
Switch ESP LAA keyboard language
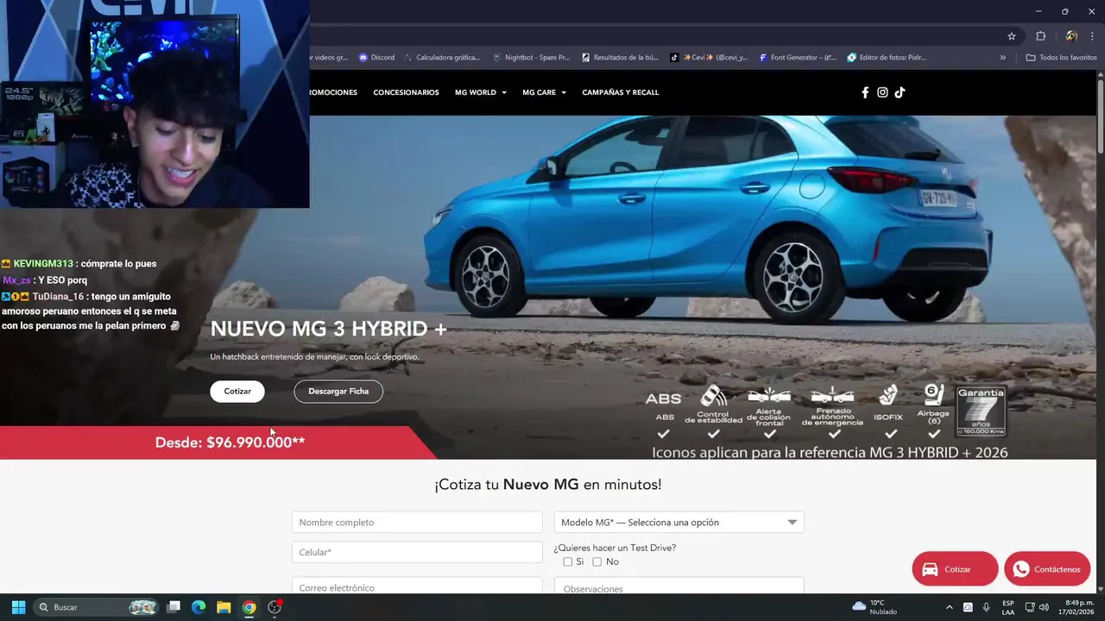(1008, 607)
